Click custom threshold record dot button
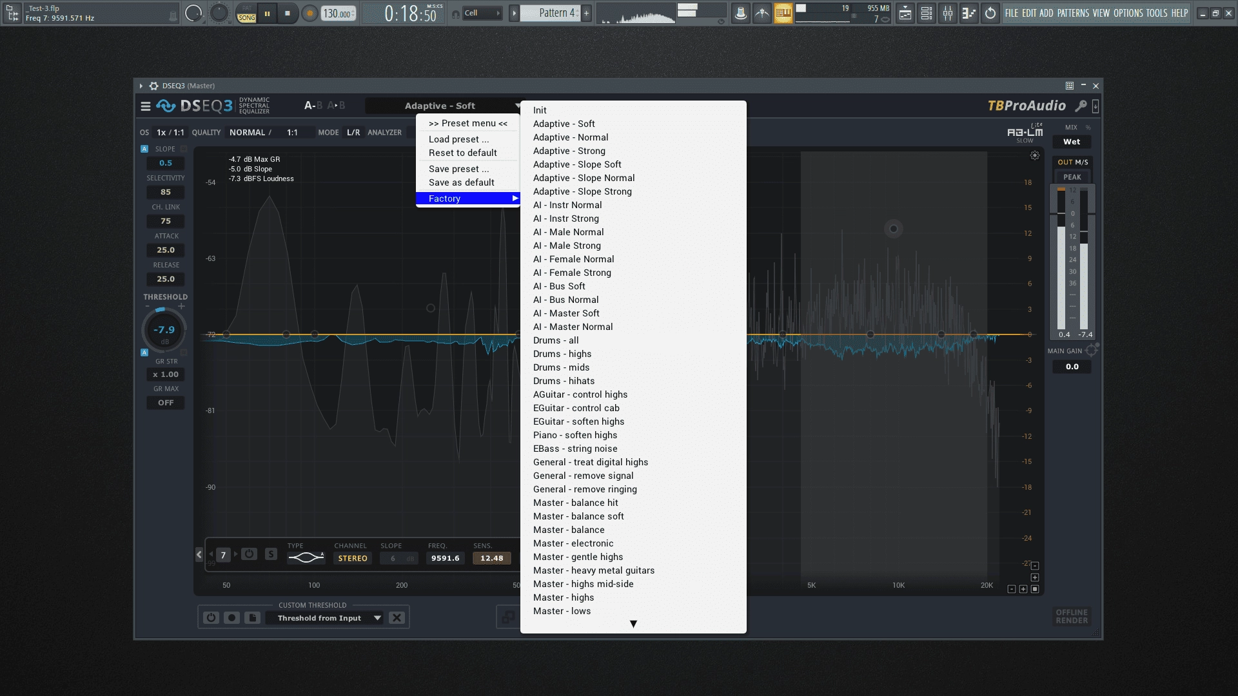This screenshot has width=1238, height=696. pos(231,618)
